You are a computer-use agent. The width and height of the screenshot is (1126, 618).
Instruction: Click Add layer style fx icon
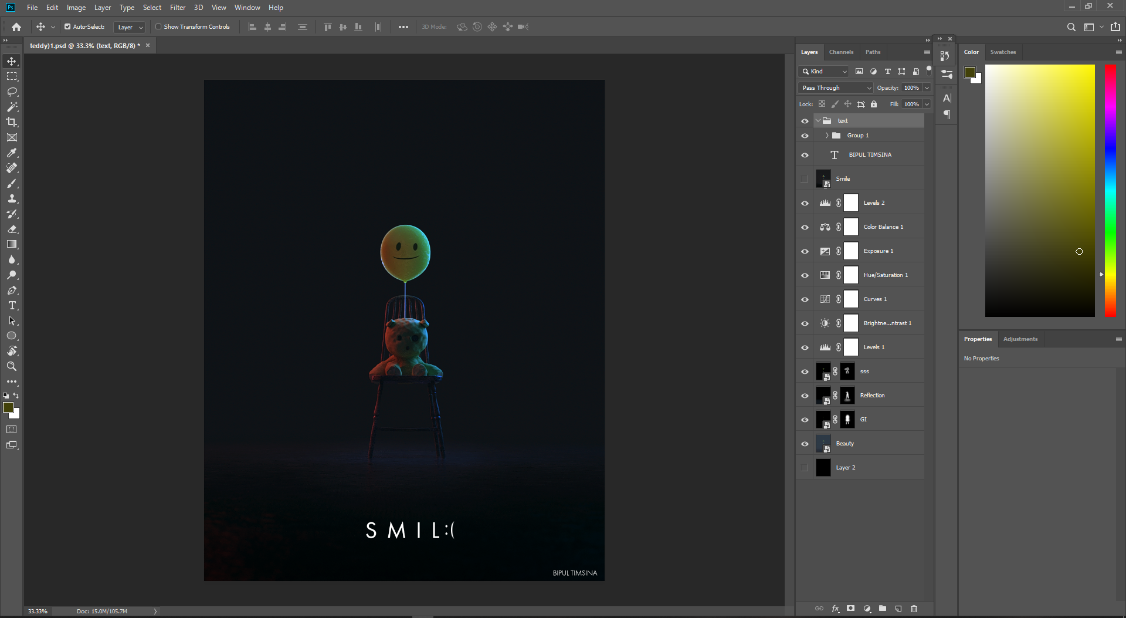[835, 609]
